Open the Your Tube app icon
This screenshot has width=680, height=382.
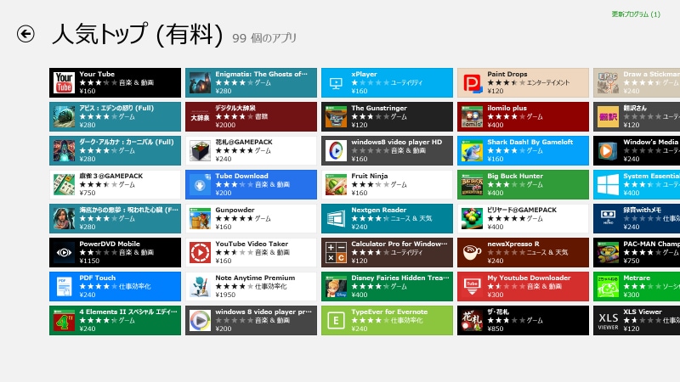click(64, 82)
